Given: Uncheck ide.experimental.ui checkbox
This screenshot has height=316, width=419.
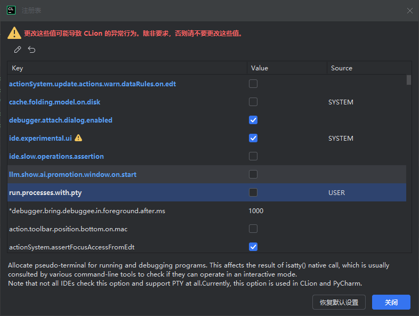Looking at the screenshot, I should click(253, 138).
